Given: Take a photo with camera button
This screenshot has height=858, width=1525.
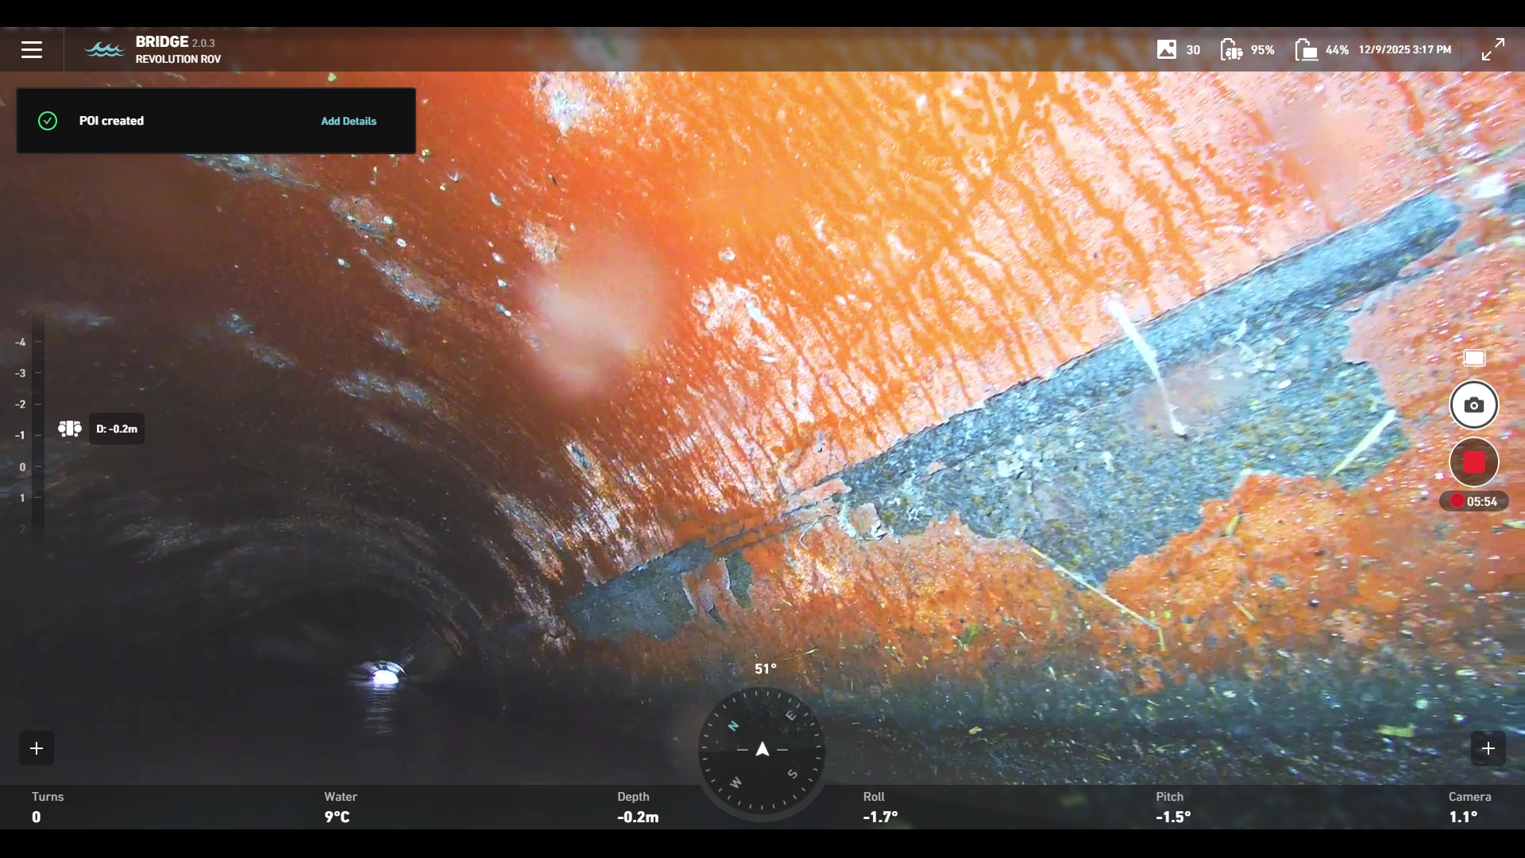Looking at the screenshot, I should 1474,405.
